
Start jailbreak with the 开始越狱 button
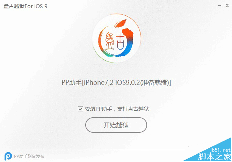click(116, 125)
